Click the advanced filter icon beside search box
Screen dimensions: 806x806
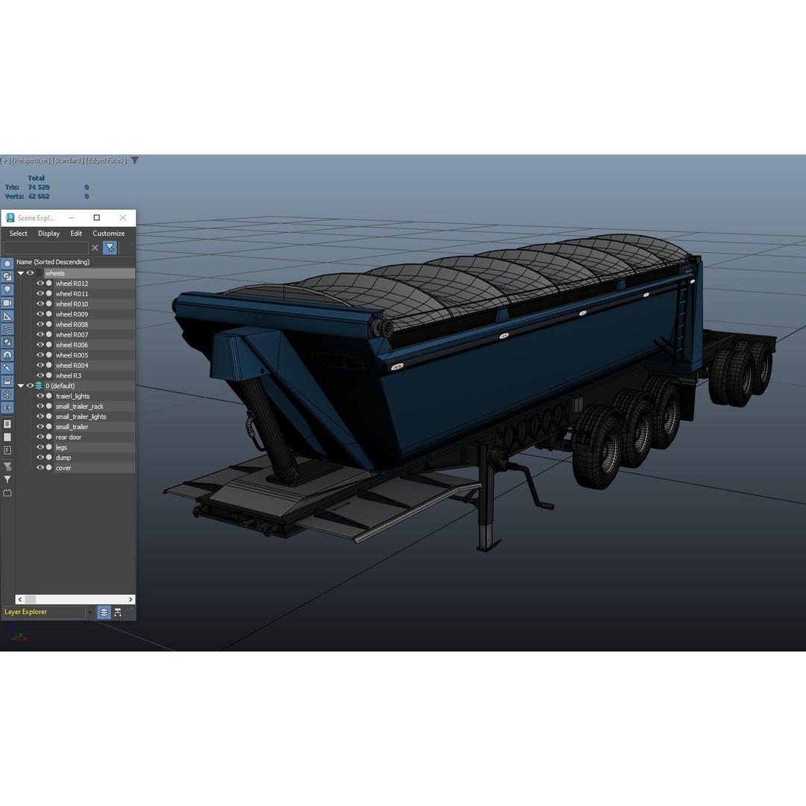(110, 248)
